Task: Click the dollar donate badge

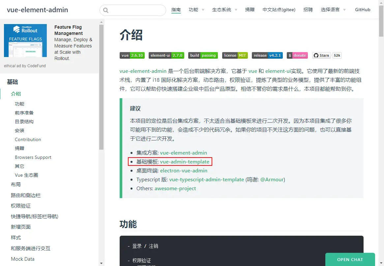Action: click(297, 55)
